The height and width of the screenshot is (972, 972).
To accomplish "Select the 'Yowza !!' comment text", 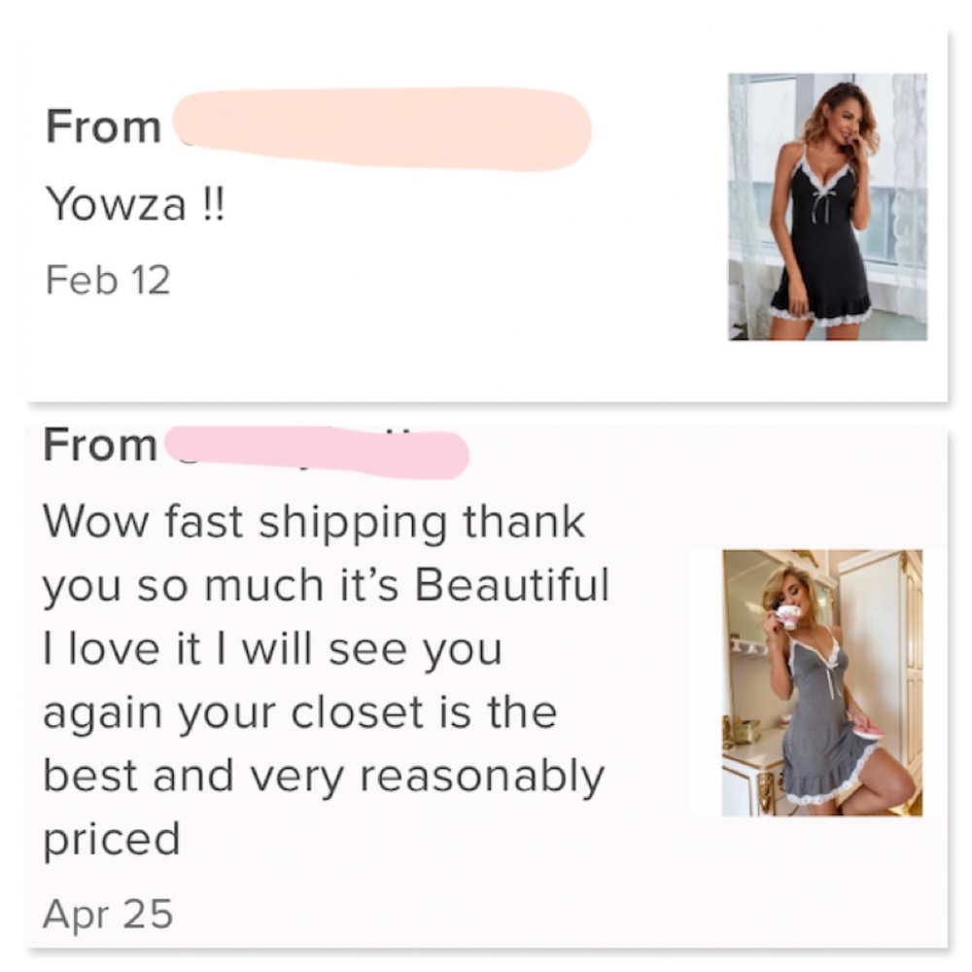I will pos(135,204).
